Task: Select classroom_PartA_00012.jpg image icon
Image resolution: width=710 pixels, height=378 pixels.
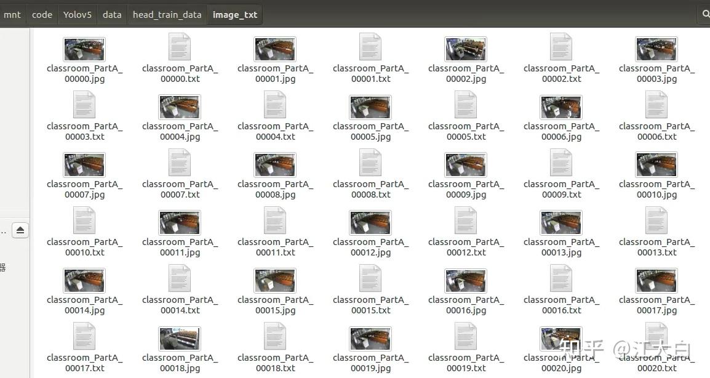Action: click(x=370, y=222)
